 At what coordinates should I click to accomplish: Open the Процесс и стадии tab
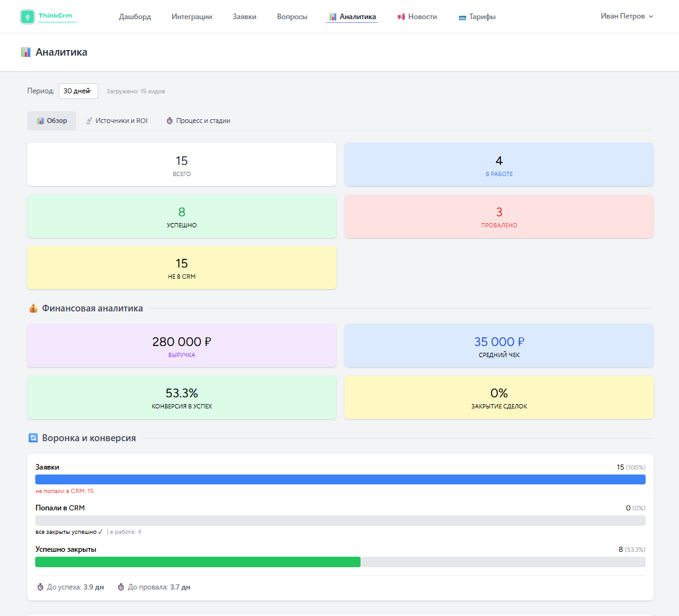pos(199,120)
